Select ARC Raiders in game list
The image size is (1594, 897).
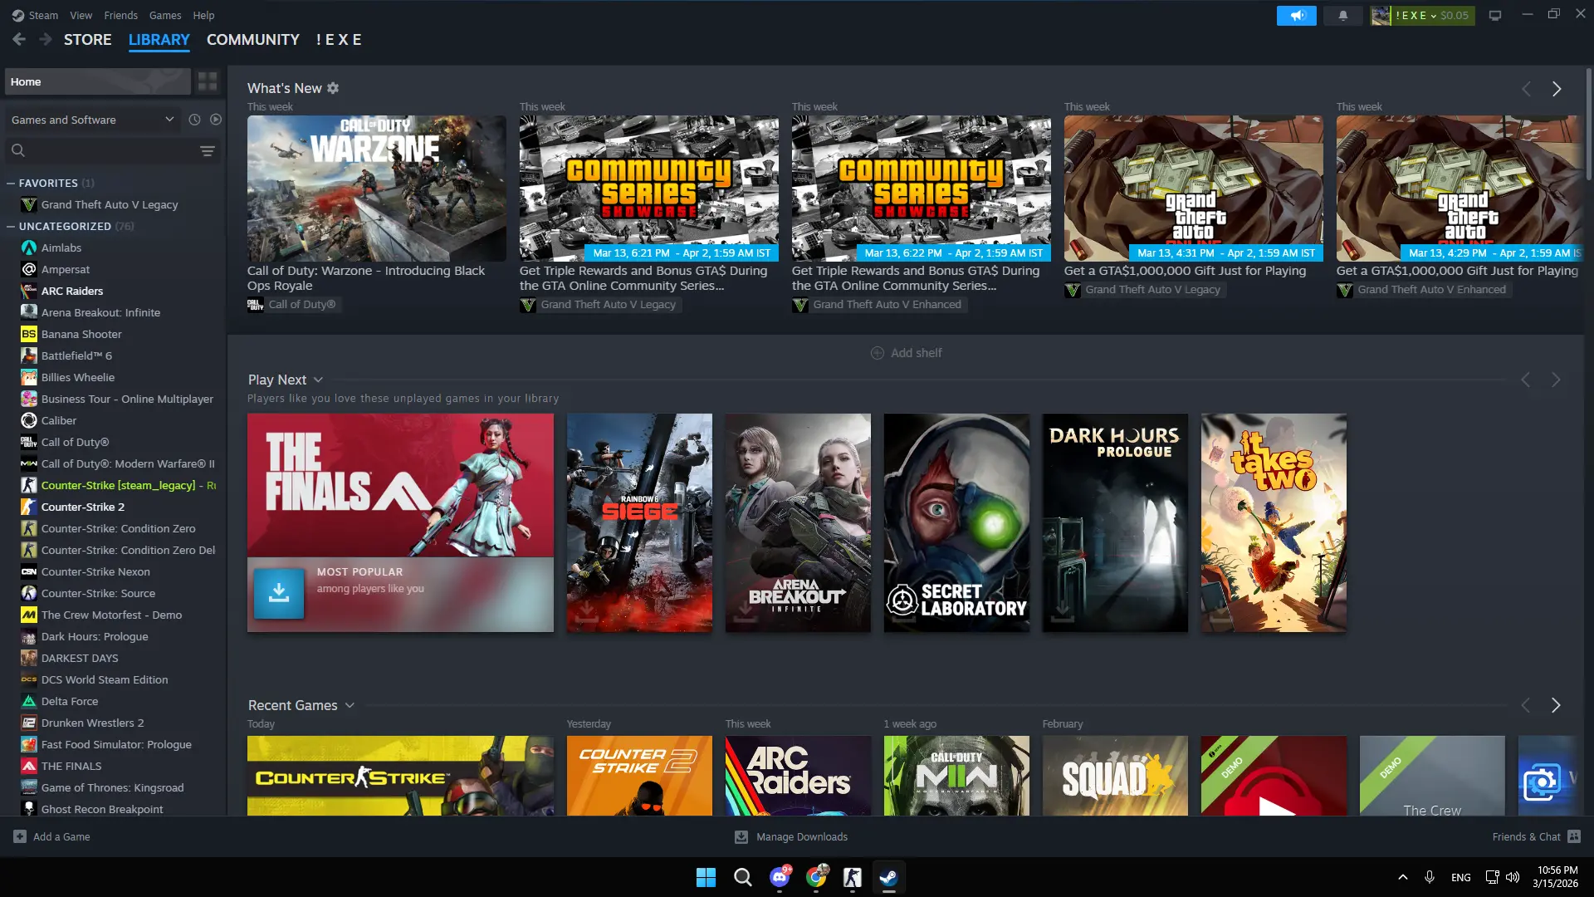point(72,291)
